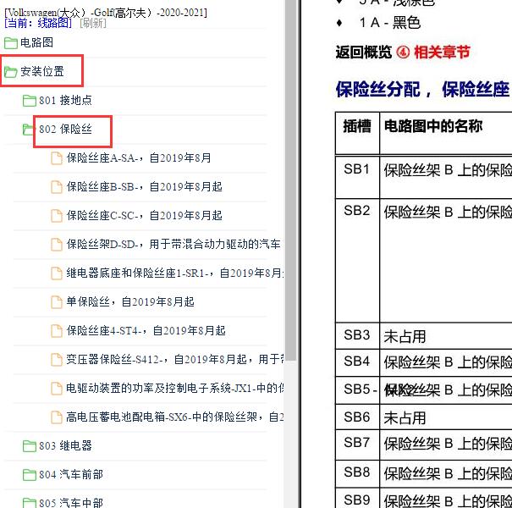The height and width of the screenshot is (508, 512).
Task: Open document 单保险丝，自2019年8月起
Action: coord(130,301)
